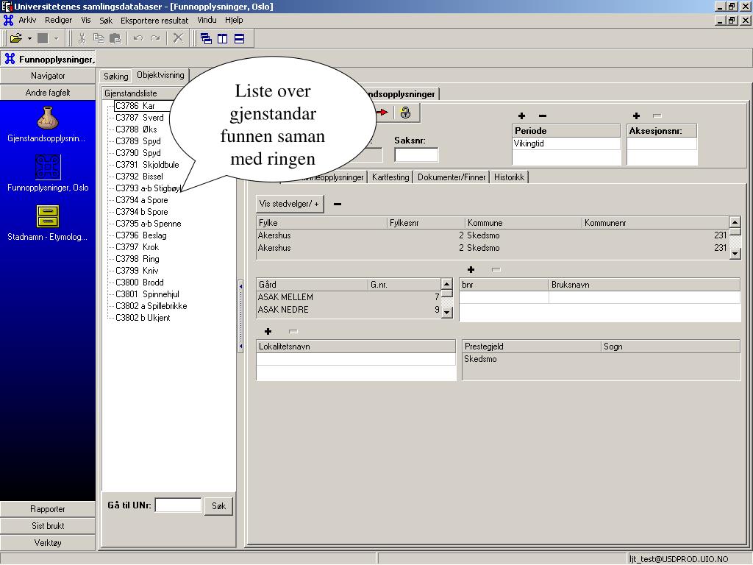This screenshot has height=565, width=753.
Task: Click the Andre fagfelt panel button
Action: (48, 92)
